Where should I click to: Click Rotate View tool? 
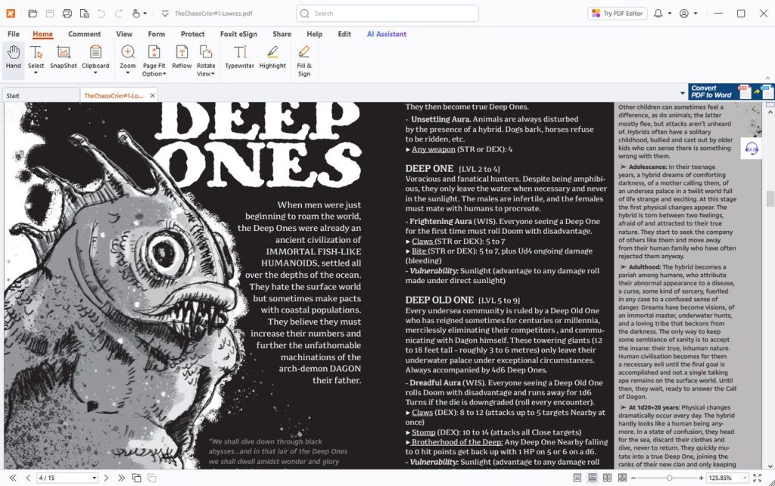tap(206, 61)
